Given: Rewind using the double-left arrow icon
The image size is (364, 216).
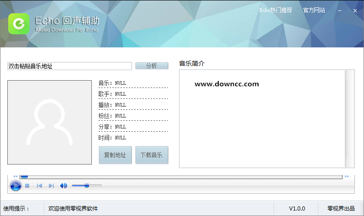Looking at the screenshot, I should [x=15, y=176].
